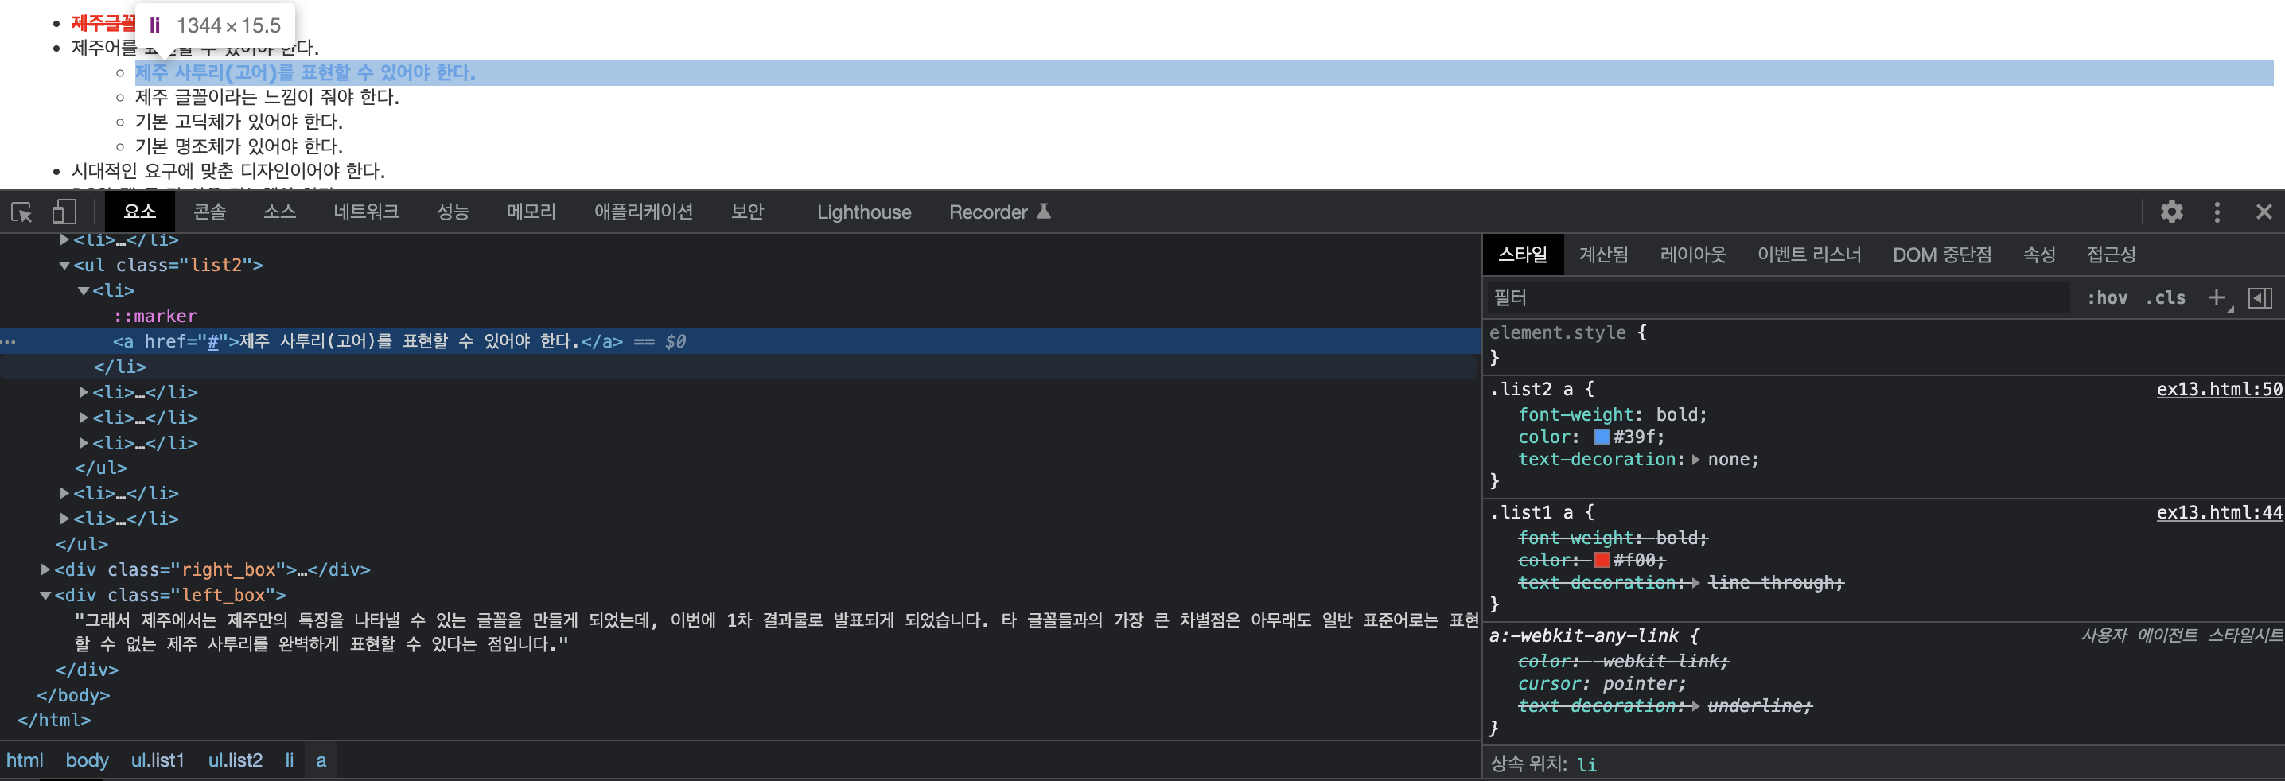Select body in the breadcrumb bar
The image size is (2285, 781).
click(87, 760)
